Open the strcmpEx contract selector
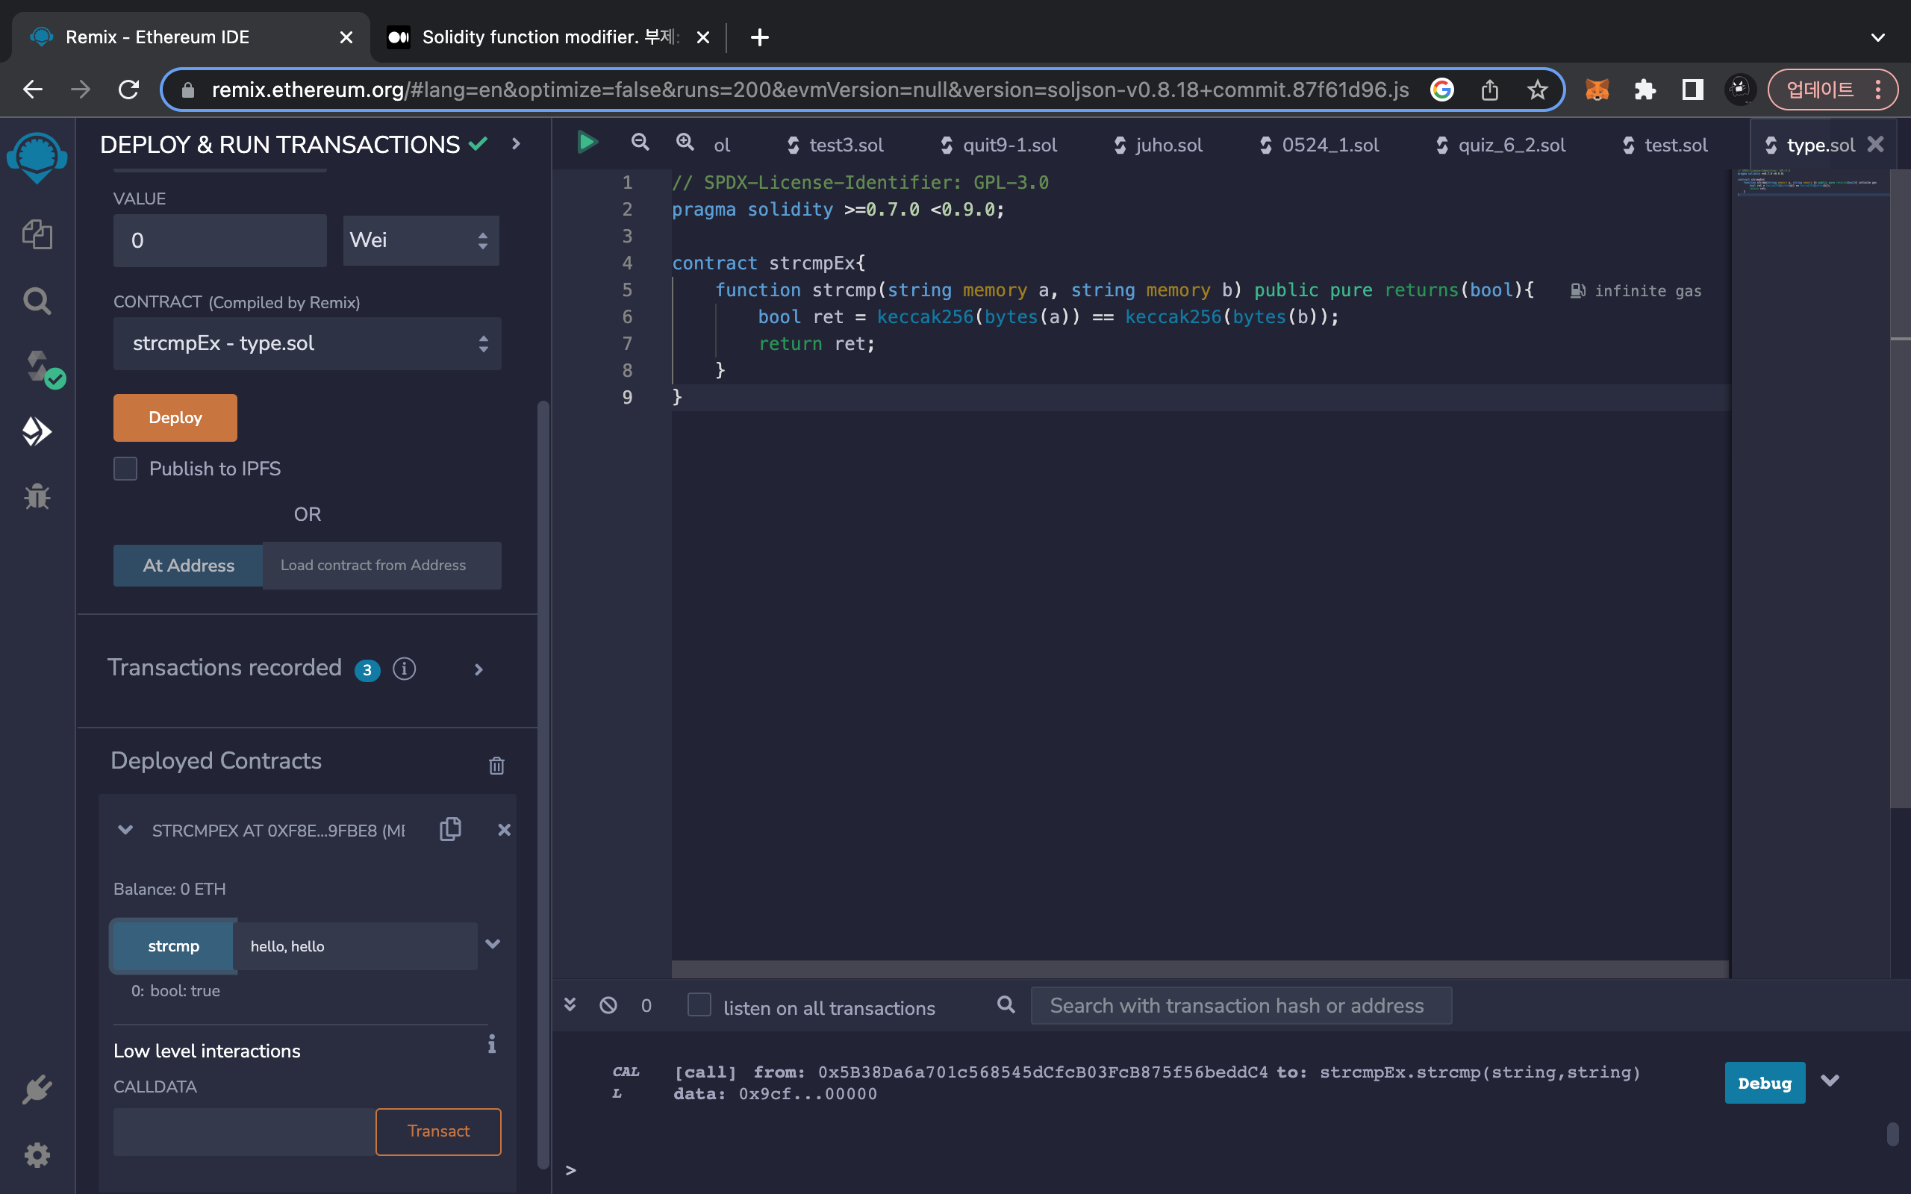 point(308,343)
